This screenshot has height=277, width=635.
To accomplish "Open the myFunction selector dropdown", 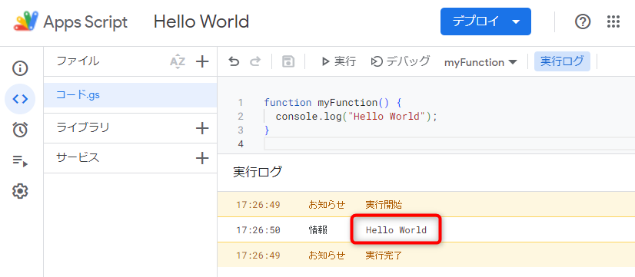I will click(480, 62).
